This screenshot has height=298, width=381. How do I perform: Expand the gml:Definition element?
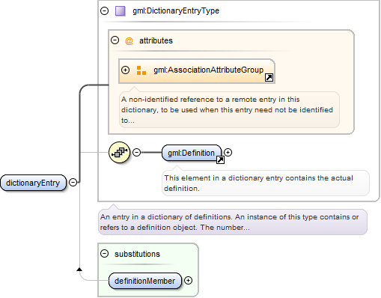[x=228, y=152]
